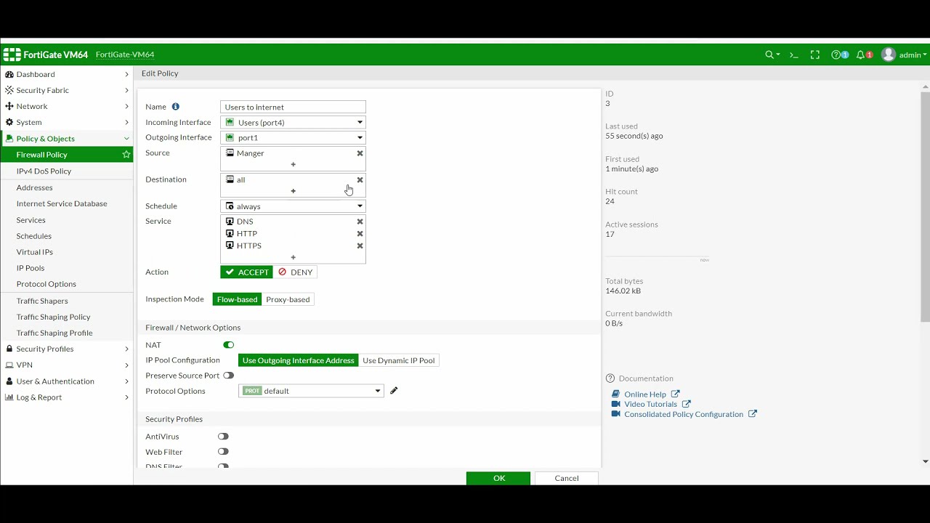This screenshot has width=930, height=523.
Task: Expand the Dashboard menu chevron
Action: [126, 74]
